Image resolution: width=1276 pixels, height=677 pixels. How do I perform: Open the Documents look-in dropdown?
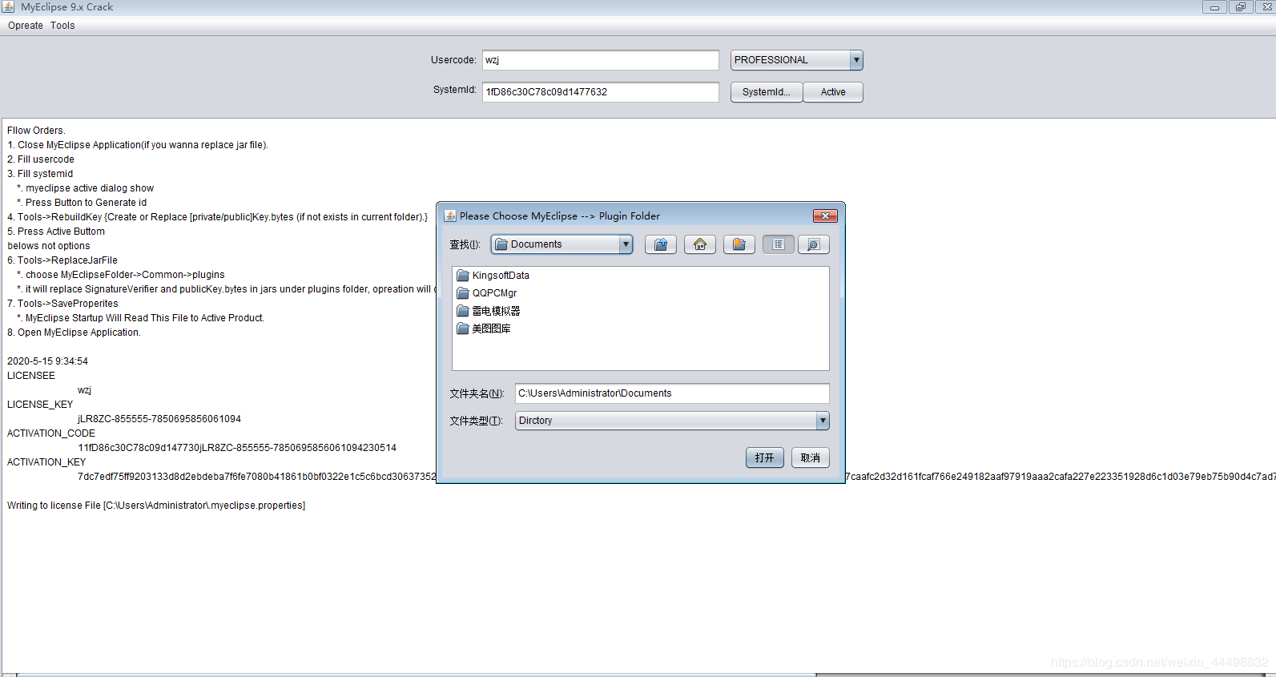tap(562, 244)
